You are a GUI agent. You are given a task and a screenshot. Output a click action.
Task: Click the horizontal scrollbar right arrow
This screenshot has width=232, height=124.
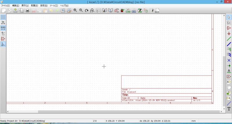221,112
